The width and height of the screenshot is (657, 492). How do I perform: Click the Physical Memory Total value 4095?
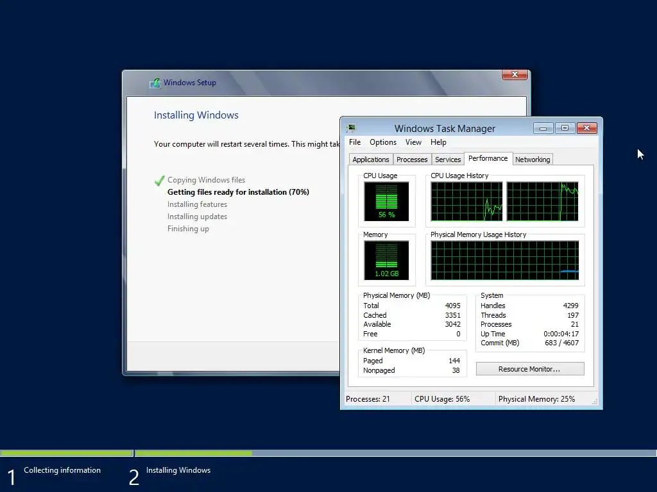452,306
